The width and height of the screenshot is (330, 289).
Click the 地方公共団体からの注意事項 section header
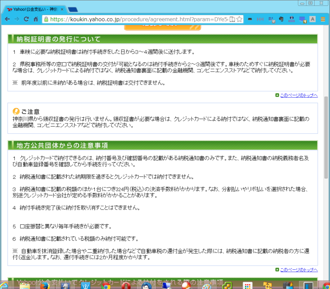(163, 145)
